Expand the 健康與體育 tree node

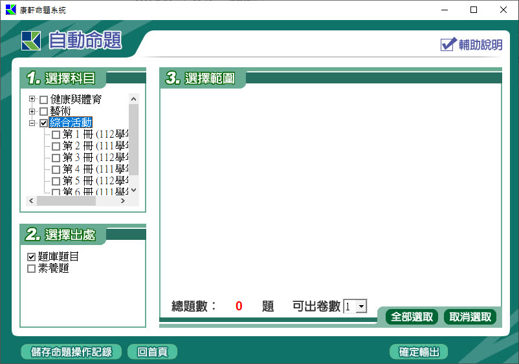pos(32,100)
